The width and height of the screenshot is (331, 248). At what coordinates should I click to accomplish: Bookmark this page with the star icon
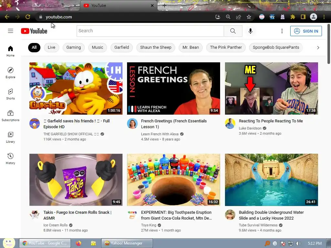pyautogui.click(x=249, y=17)
